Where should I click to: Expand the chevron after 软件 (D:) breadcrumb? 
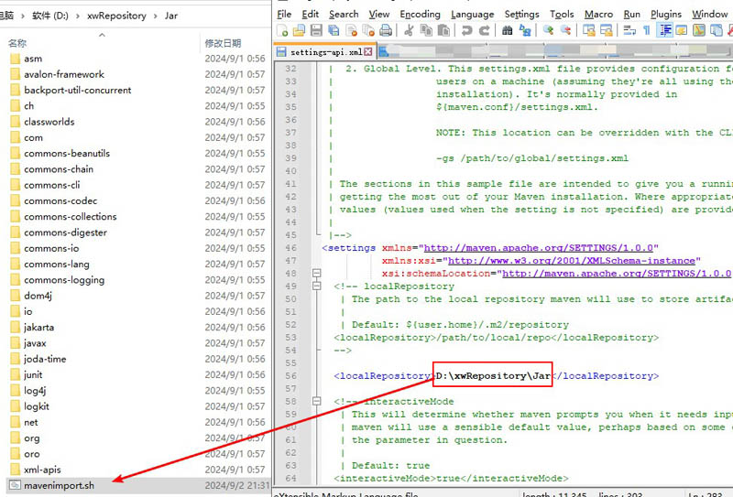click(x=78, y=16)
